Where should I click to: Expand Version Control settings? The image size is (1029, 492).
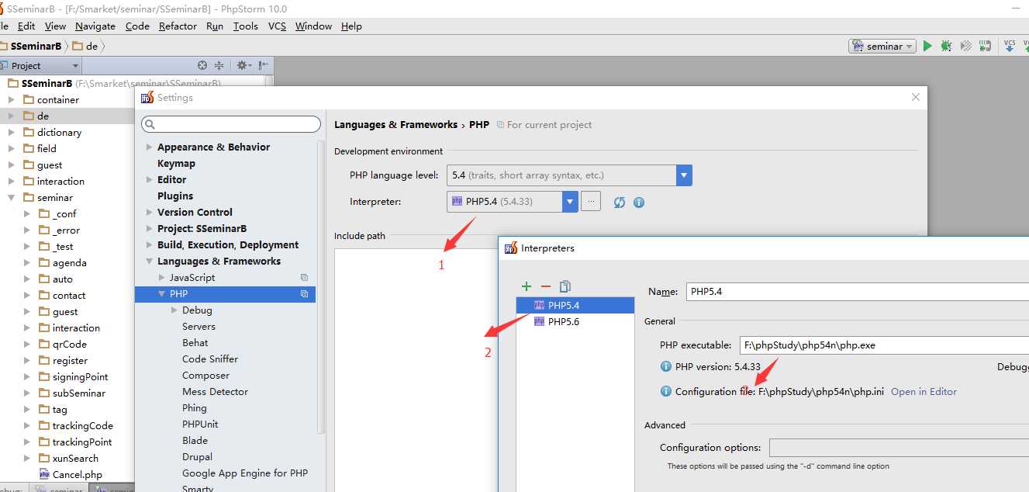coord(149,212)
